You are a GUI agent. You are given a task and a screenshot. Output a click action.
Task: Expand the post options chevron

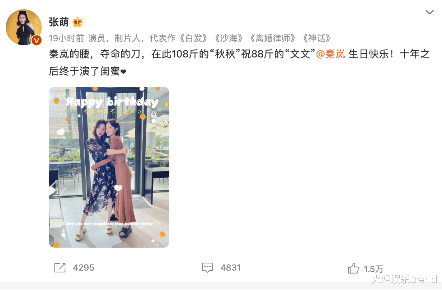pos(429,13)
